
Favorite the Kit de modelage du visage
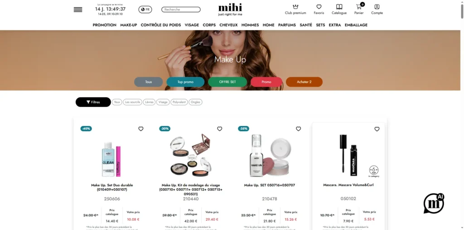coord(220,129)
